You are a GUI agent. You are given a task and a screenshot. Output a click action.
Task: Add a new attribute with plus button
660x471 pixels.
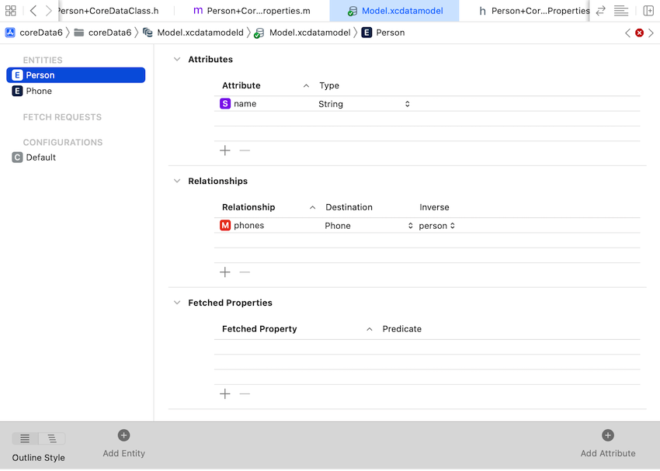click(225, 151)
